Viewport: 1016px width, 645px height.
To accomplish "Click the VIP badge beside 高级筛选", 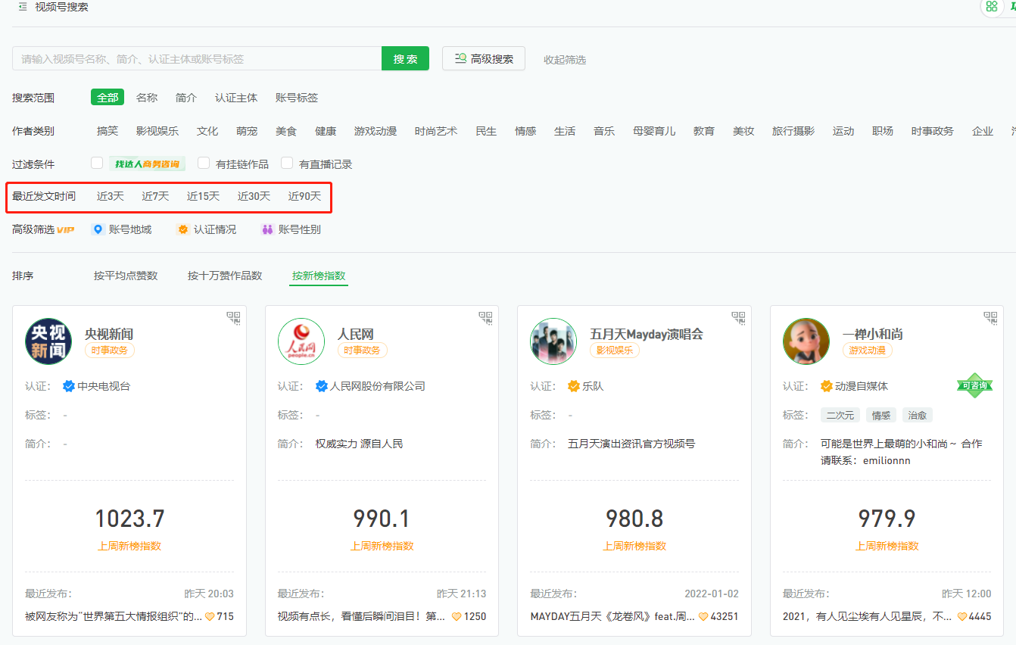I will pos(66,229).
